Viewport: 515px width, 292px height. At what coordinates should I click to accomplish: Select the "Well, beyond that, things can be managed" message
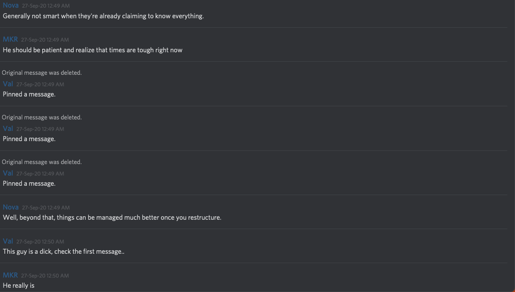coord(112,218)
